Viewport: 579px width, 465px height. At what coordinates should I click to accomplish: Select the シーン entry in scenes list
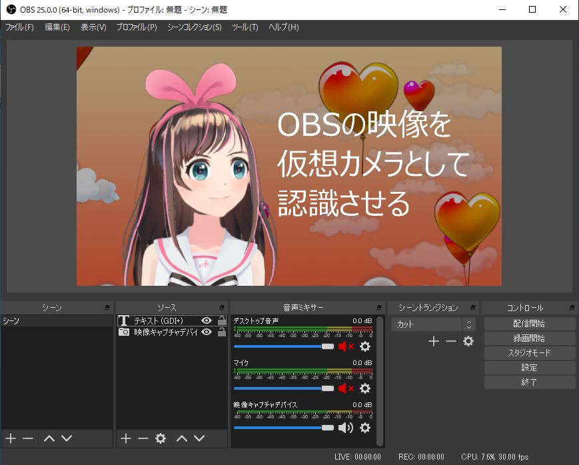click(x=57, y=320)
